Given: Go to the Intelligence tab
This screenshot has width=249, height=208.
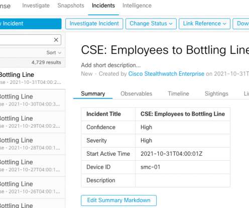Looking at the screenshot, I should (x=137, y=6).
